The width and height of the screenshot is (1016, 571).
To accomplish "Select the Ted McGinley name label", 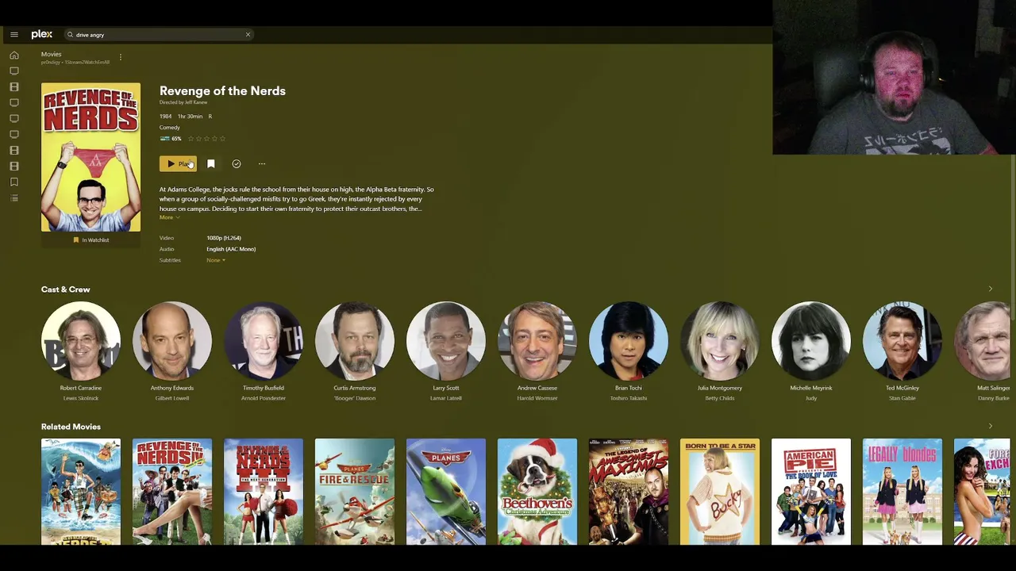I will pos(902,388).
